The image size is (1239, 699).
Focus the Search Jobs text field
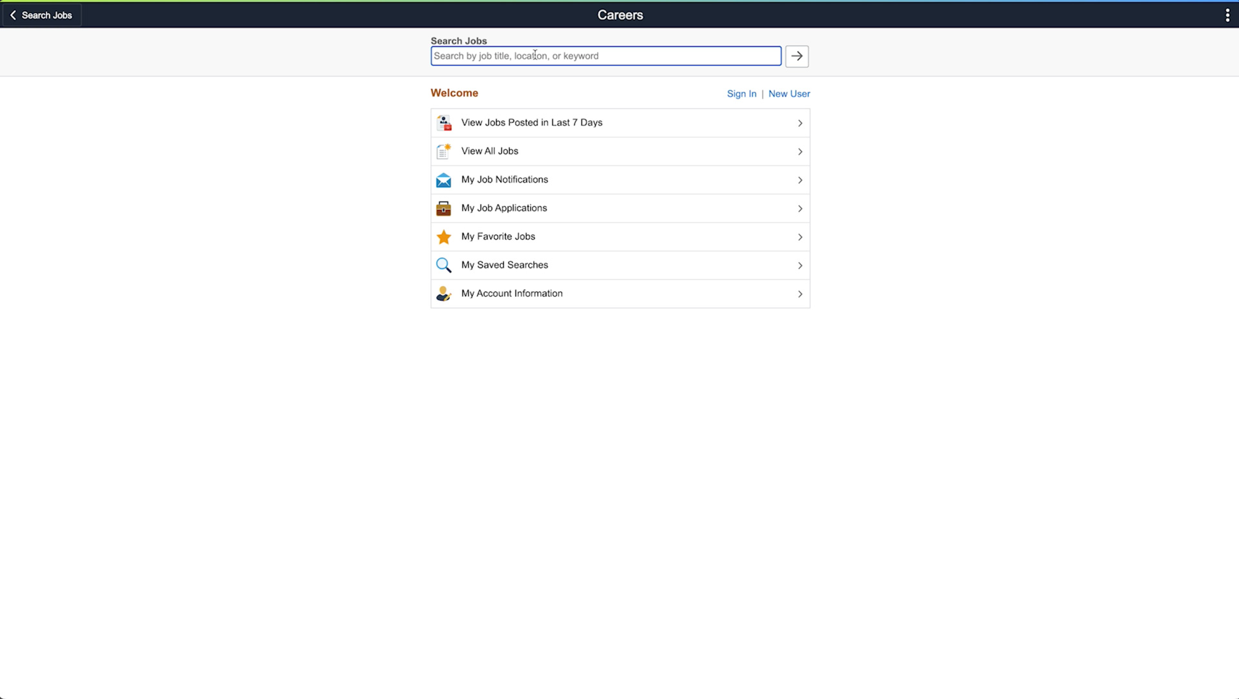coord(605,56)
